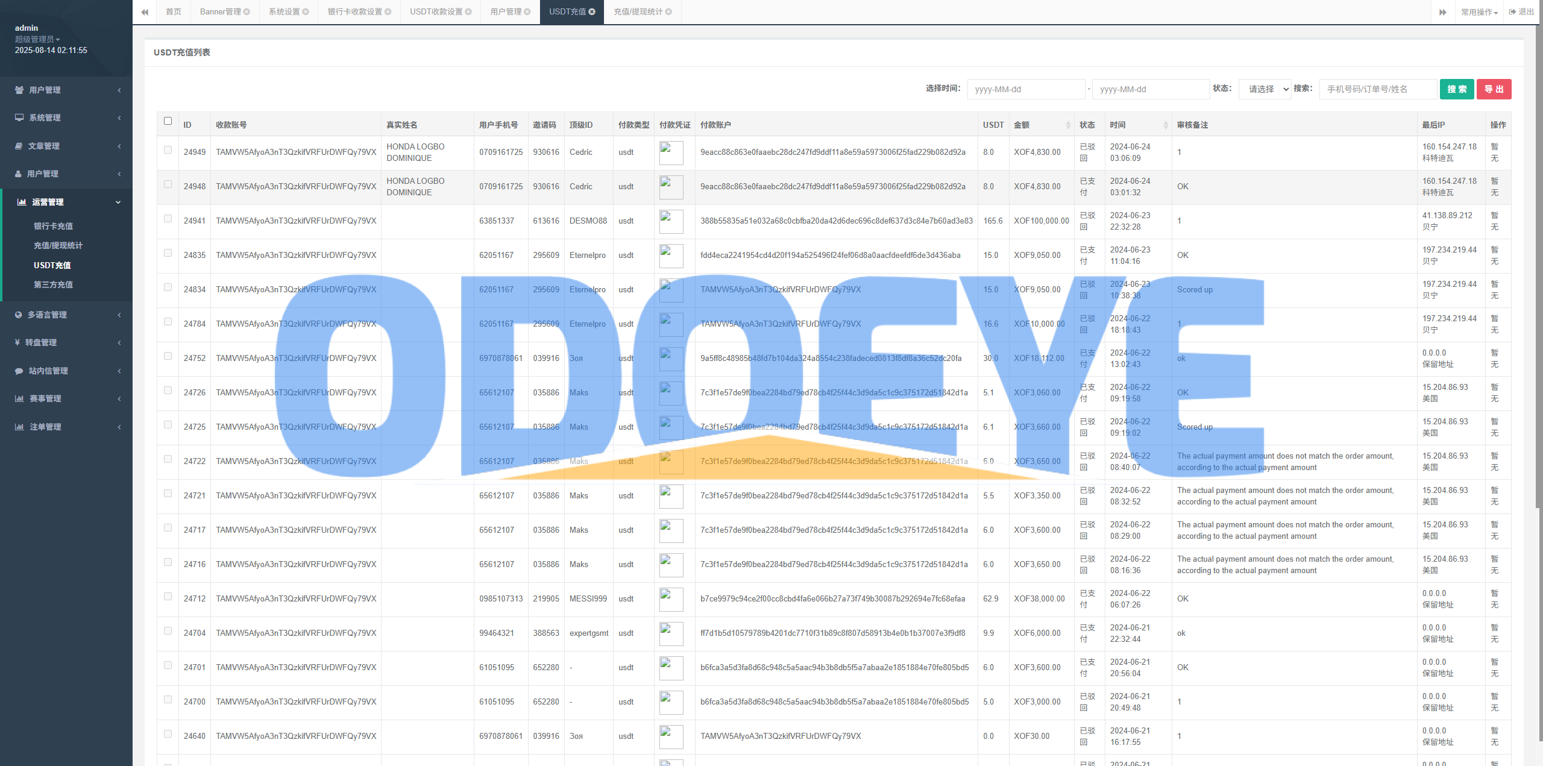Open the 银行卡充值 sidebar menu item
The height and width of the screenshot is (766, 1543).
53,226
